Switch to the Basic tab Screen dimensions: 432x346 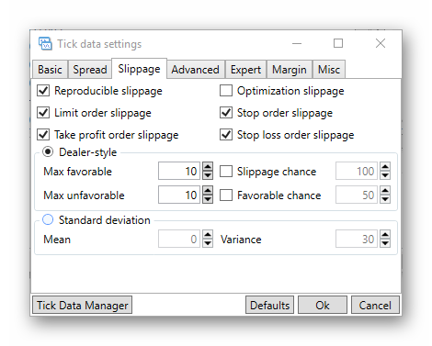click(x=50, y=70)
